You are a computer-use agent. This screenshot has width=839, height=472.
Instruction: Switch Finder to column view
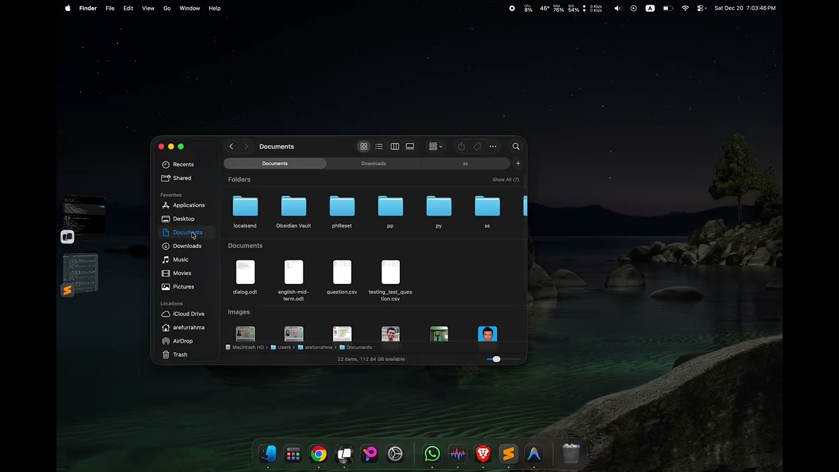[395, 146]
